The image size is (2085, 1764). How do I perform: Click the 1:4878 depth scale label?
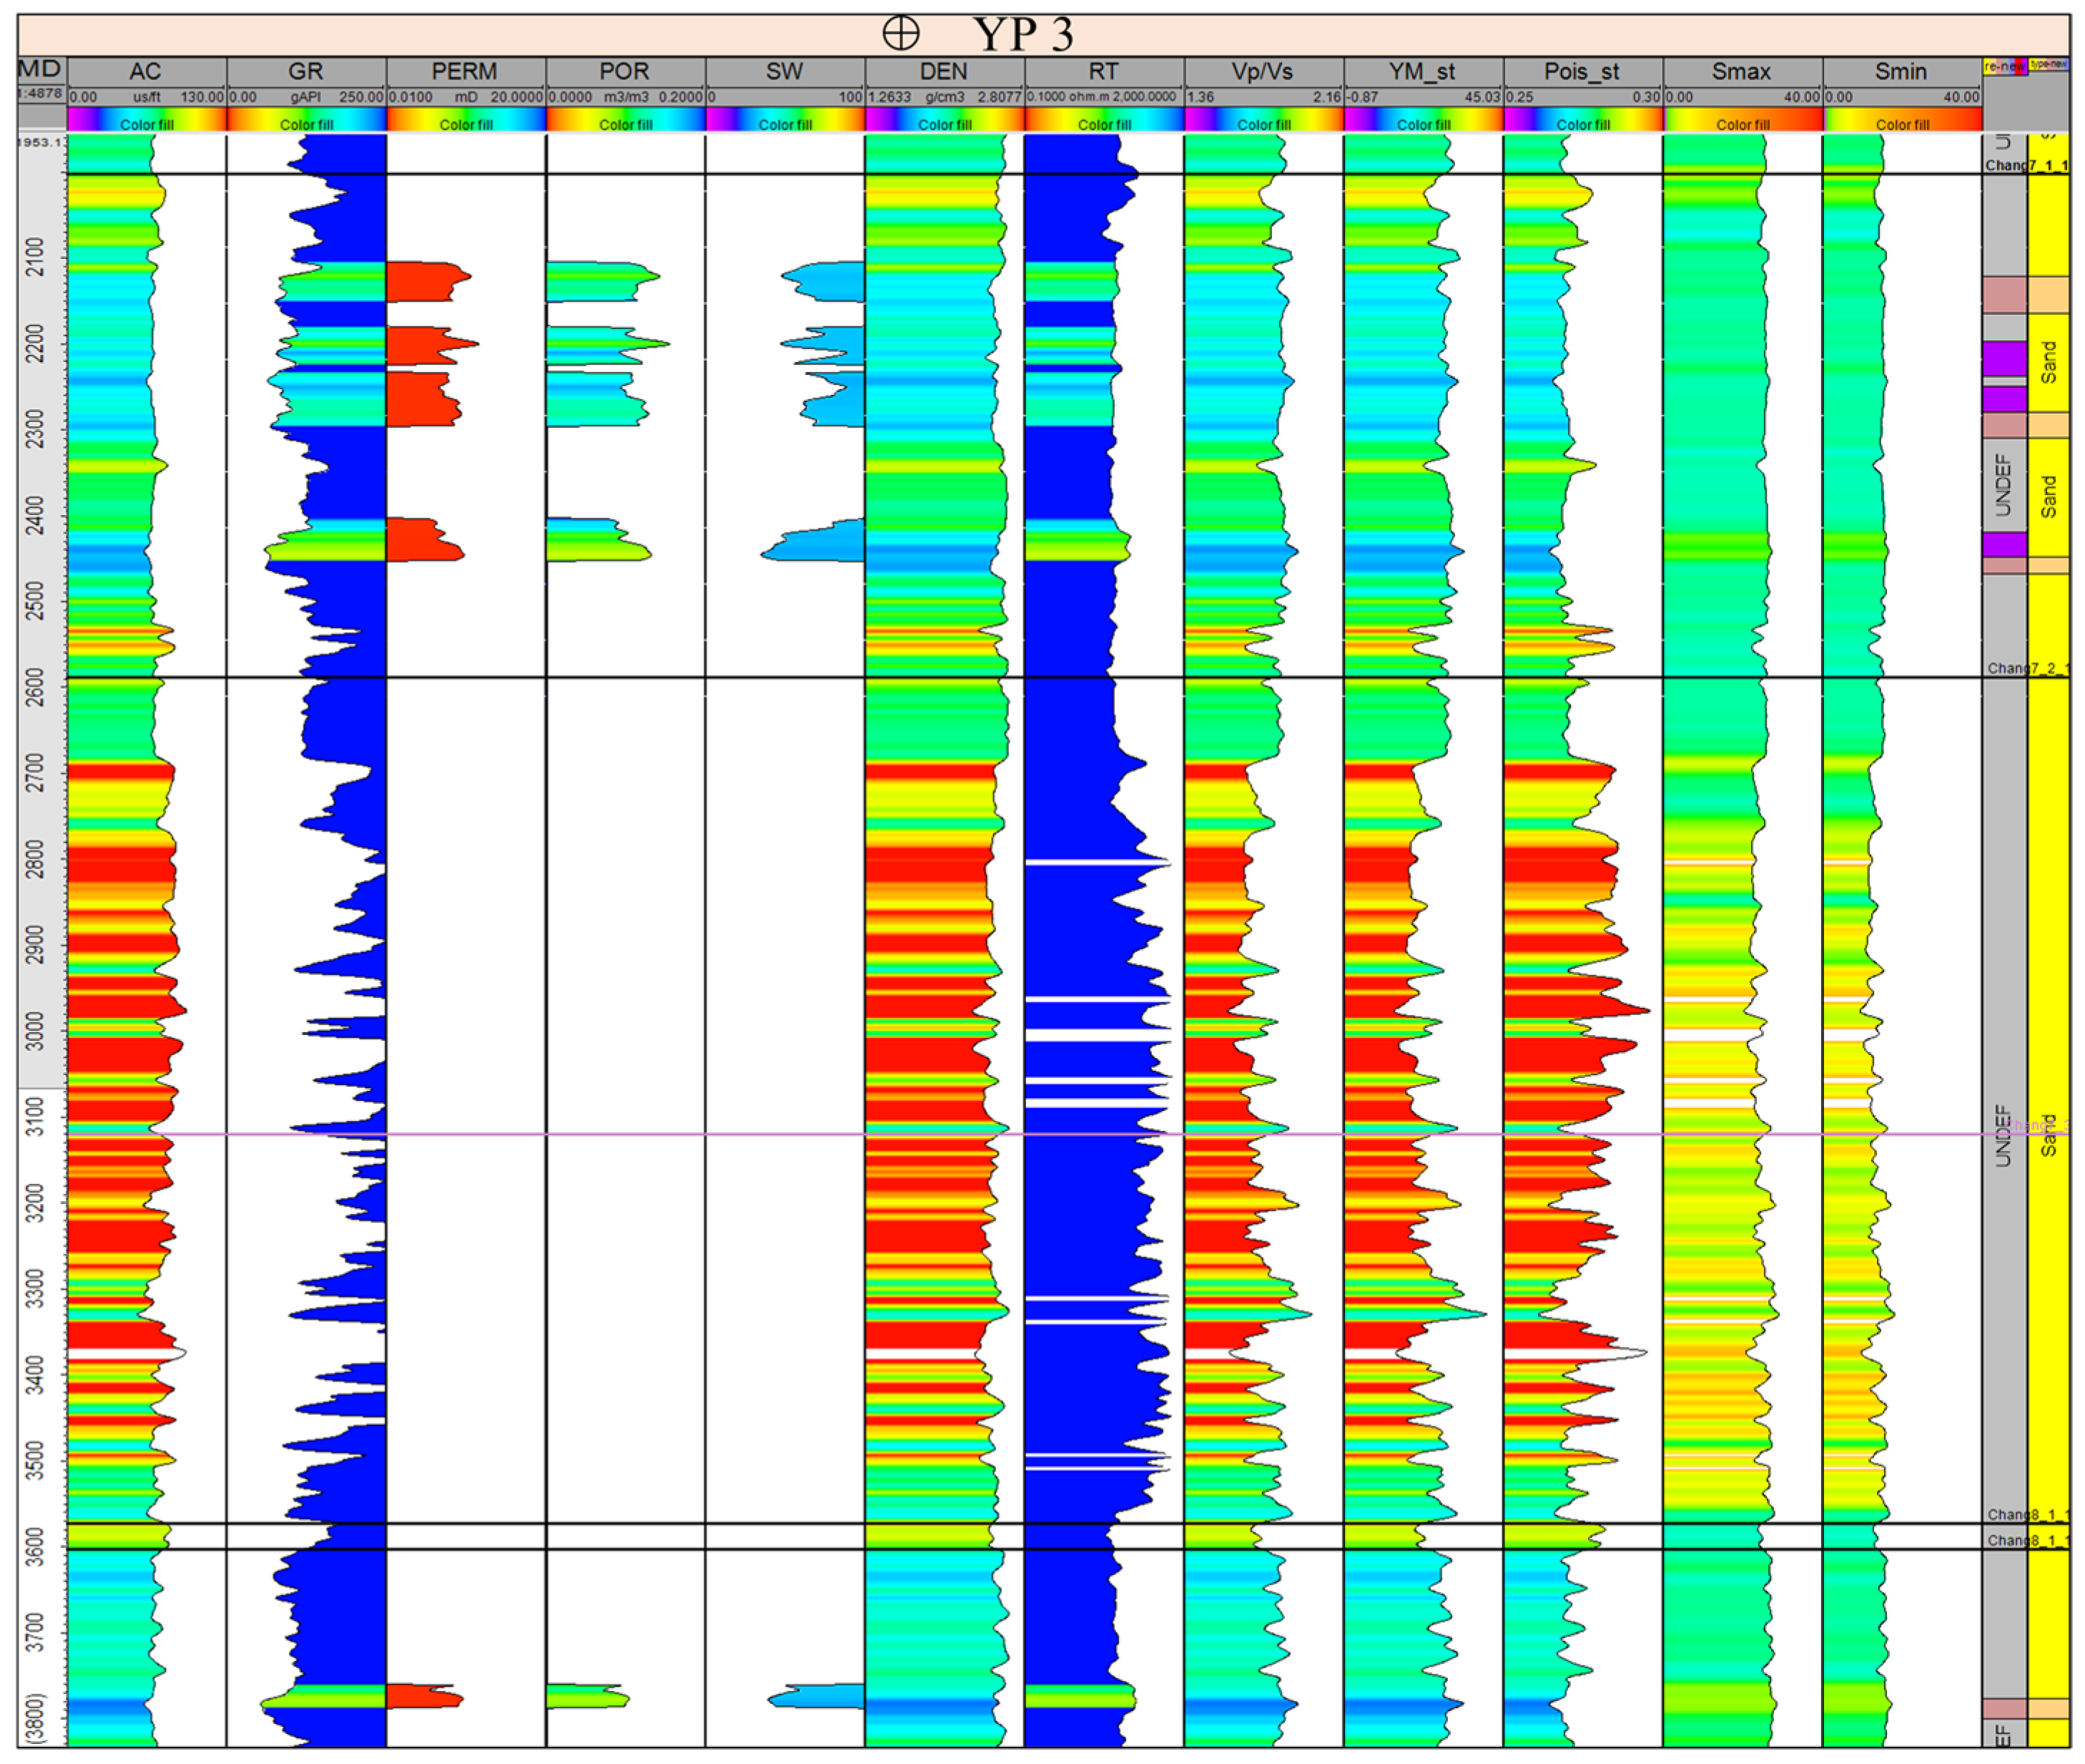40,93
